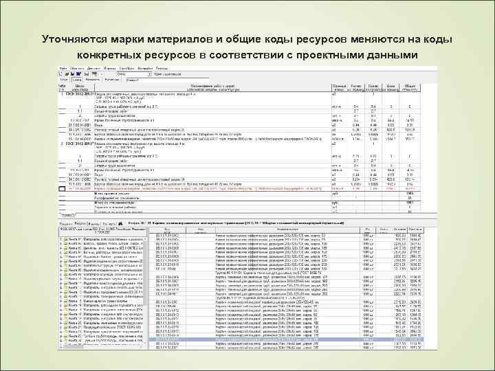Viewport: 495px width, 371px height.
Task: Expand tree node Книга 23: Трубы и трубопроводы
Action: click(60, 336)
